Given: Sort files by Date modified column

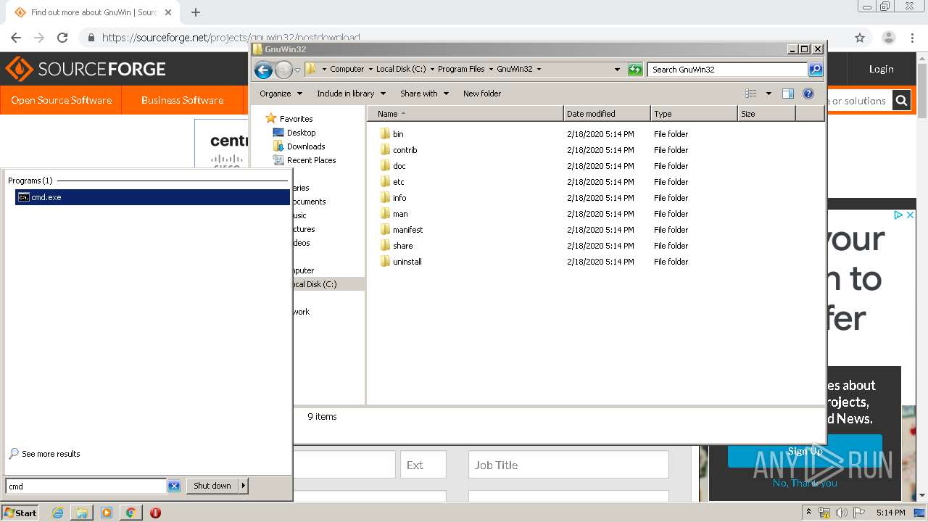Looking at the screenshot, I should click(607, 114).
